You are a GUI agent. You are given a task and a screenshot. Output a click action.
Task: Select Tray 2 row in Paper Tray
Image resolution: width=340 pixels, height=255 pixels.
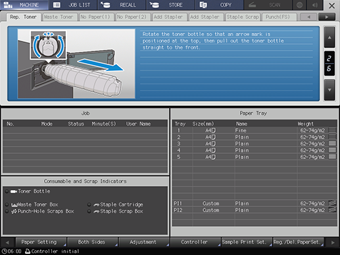click(x=255, y=137)
